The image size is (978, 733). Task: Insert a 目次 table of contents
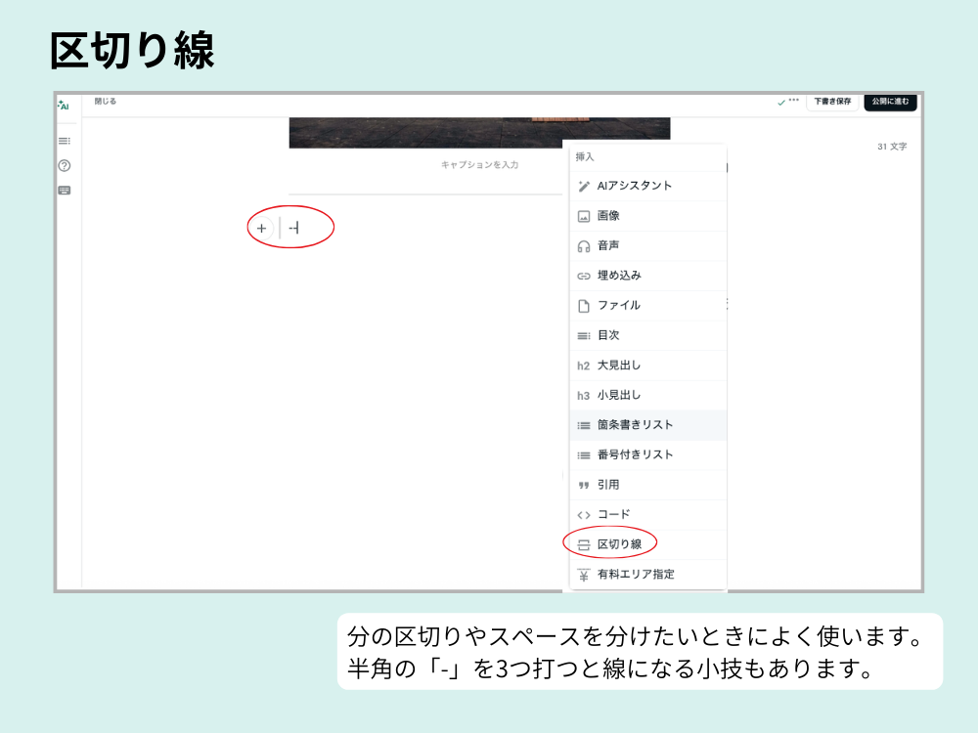pos(608,335)
